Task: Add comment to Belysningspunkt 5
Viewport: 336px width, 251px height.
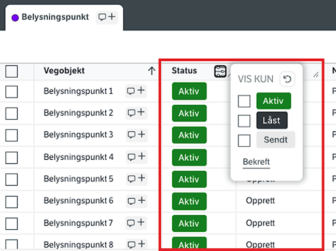Action: [136, 179]
